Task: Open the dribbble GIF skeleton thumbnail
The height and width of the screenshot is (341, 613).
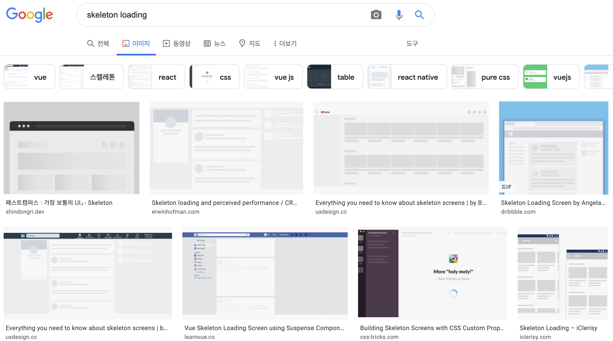Action: pyautogui.click(x=553, y=148)
